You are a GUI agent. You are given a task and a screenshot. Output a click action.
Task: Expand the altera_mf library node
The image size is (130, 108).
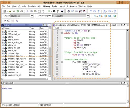[x=3, y=45]
